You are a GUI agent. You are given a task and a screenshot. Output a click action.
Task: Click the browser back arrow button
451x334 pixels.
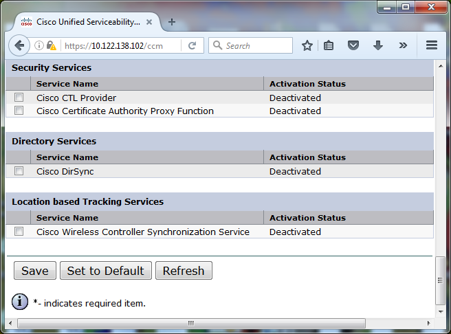point(19,45)
